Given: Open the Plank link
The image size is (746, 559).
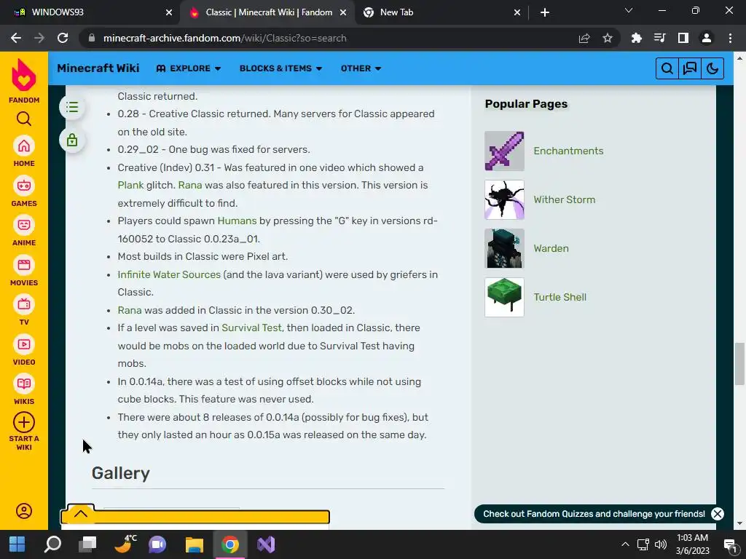Looking at the screenshot, I should pos(130,185).
